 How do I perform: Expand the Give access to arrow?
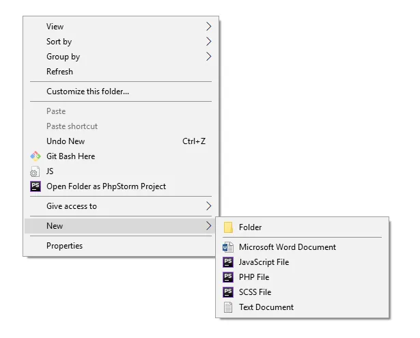pos(208,206)
